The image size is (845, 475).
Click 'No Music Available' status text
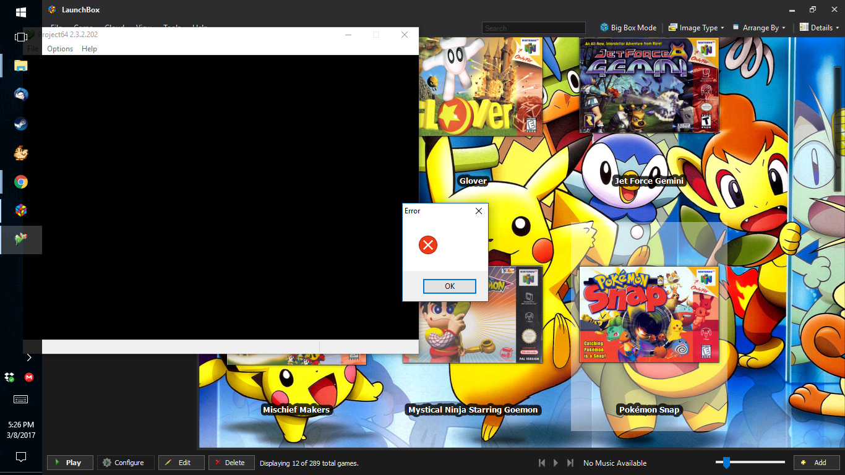coord(615,463)
